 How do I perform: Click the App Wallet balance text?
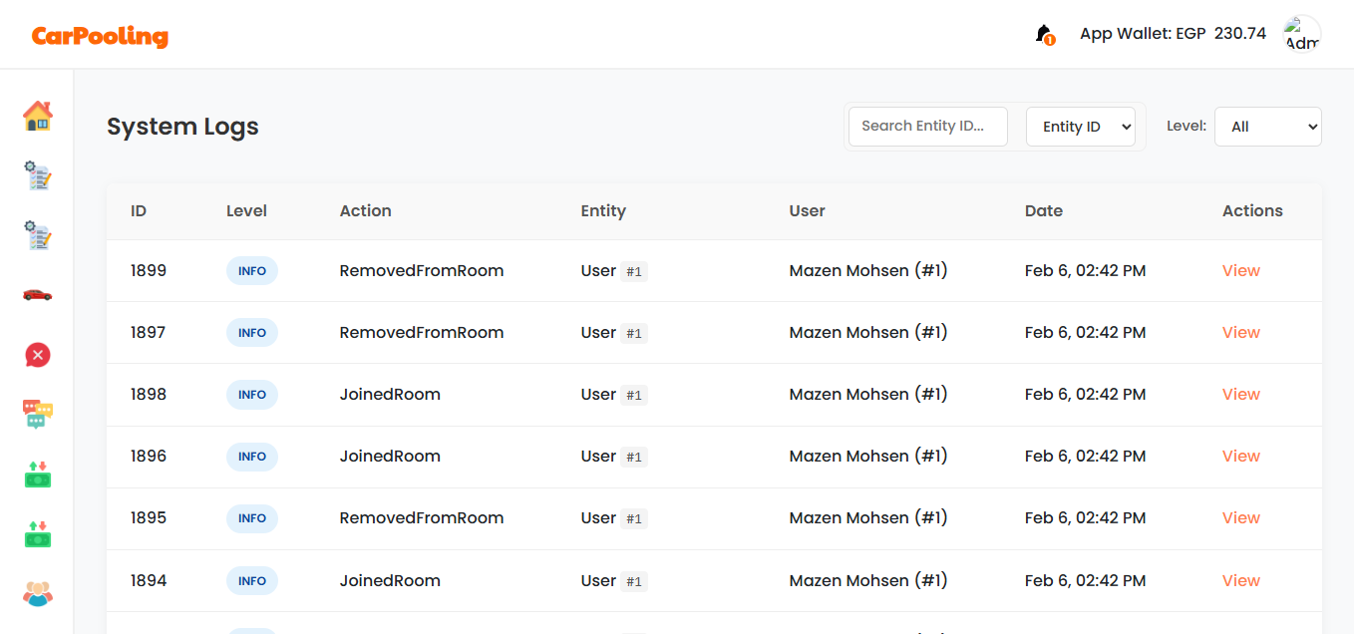pyautogui.click(x=1173, y=34)
